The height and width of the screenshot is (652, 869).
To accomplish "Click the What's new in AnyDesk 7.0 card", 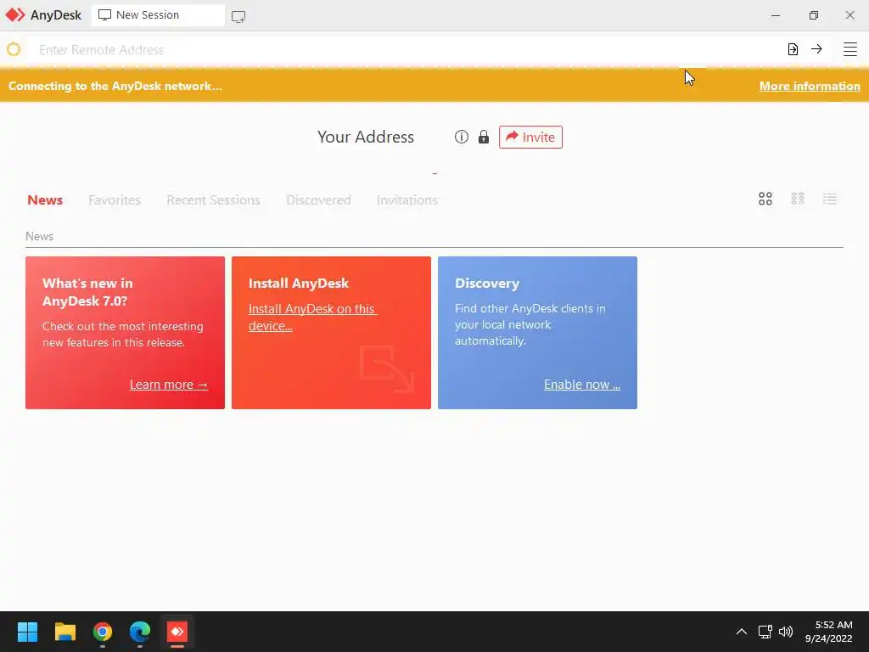I will 126,333.
